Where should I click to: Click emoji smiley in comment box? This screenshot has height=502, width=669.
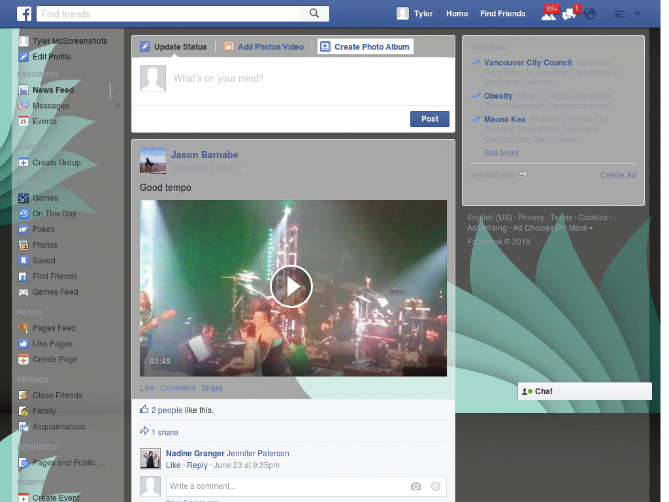click(x=435, y=486)
